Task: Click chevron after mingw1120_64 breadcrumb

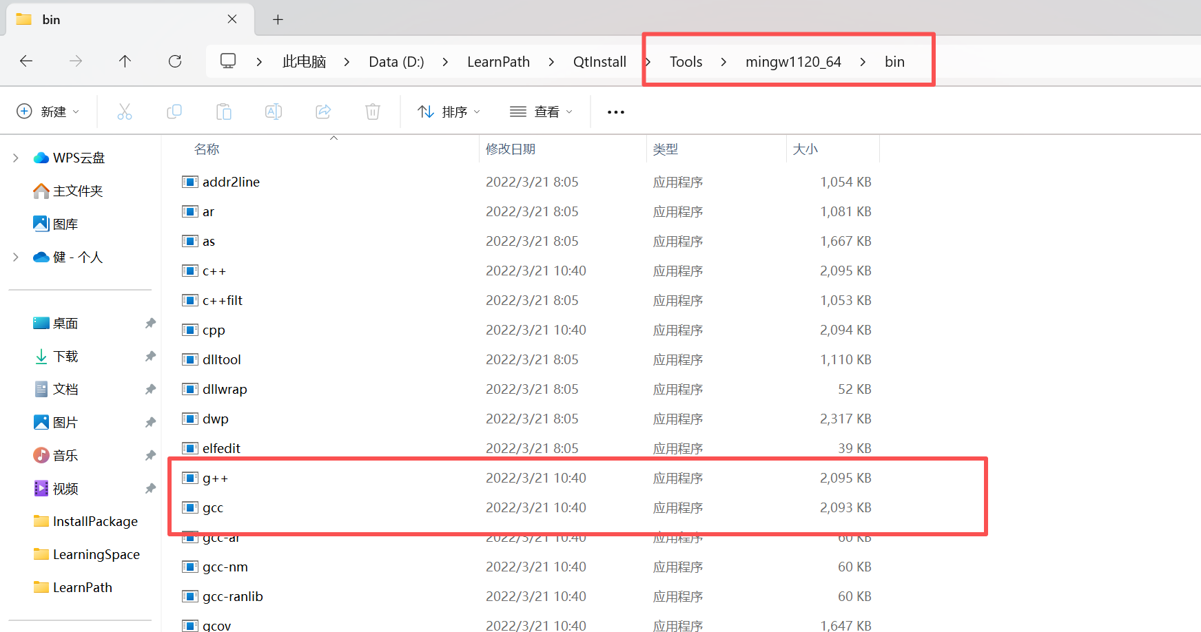Action: point(863,62)
